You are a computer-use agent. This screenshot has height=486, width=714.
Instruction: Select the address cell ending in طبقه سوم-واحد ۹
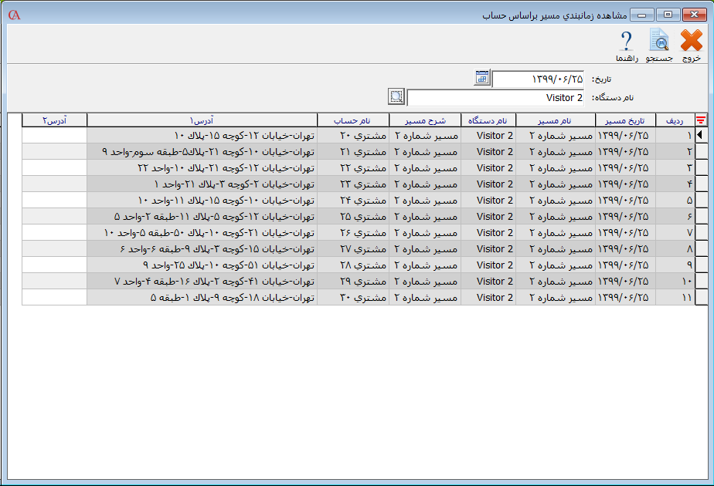202,152
